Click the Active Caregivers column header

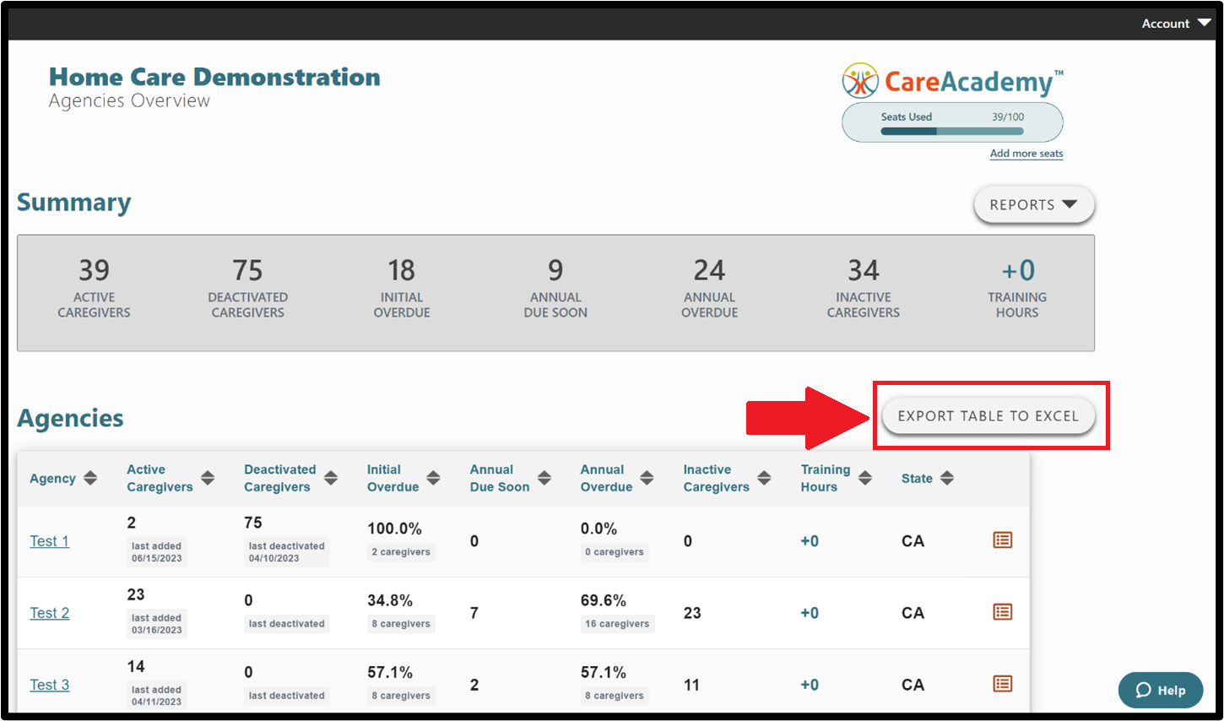point(160,478)
